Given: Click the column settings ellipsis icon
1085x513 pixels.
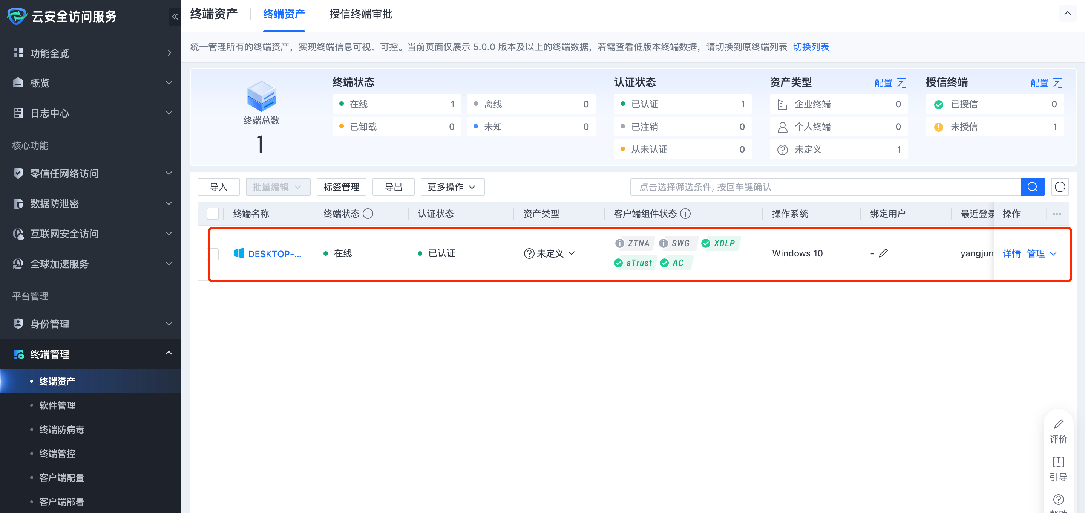Looking at the screenshot, I should click(1057, 214).
